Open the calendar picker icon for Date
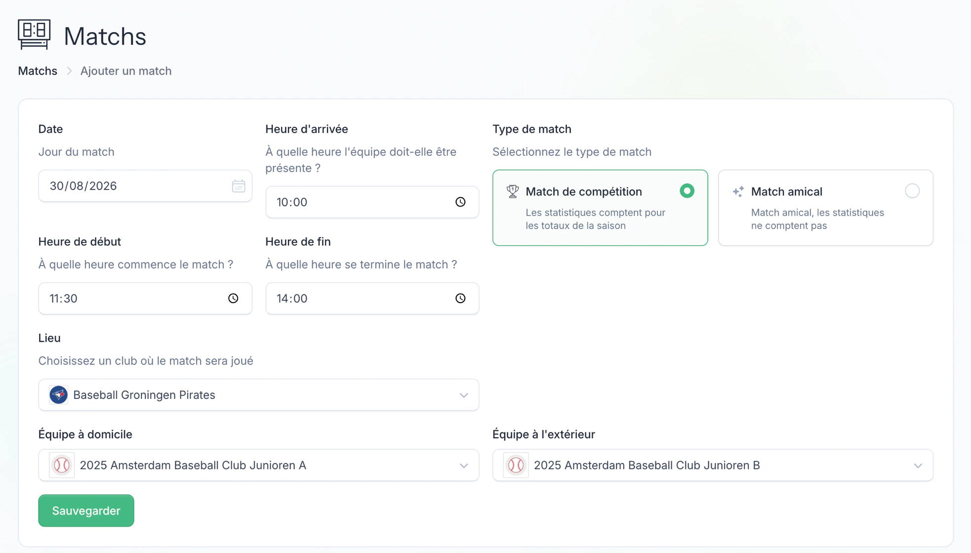 tap(239, 186)
